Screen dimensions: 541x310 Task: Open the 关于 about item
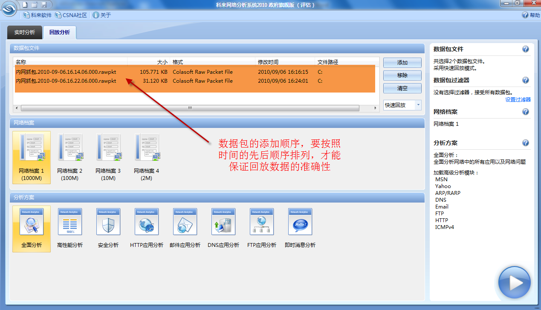click(102, 15)
